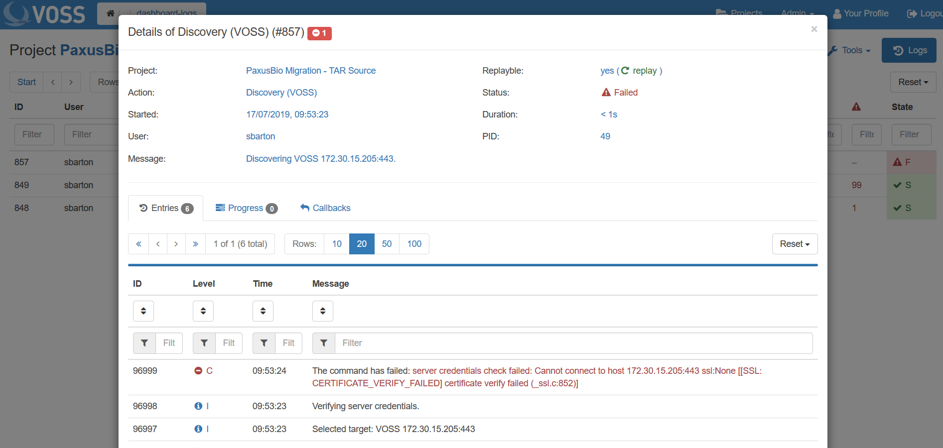This screenshot has height=448, width=943.
Task: Go to first page of entries
Action: [138, 244]
